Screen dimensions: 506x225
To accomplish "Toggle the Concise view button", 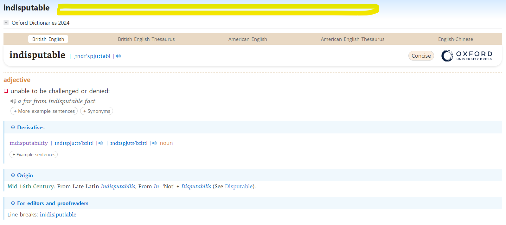I will [421, 56].
